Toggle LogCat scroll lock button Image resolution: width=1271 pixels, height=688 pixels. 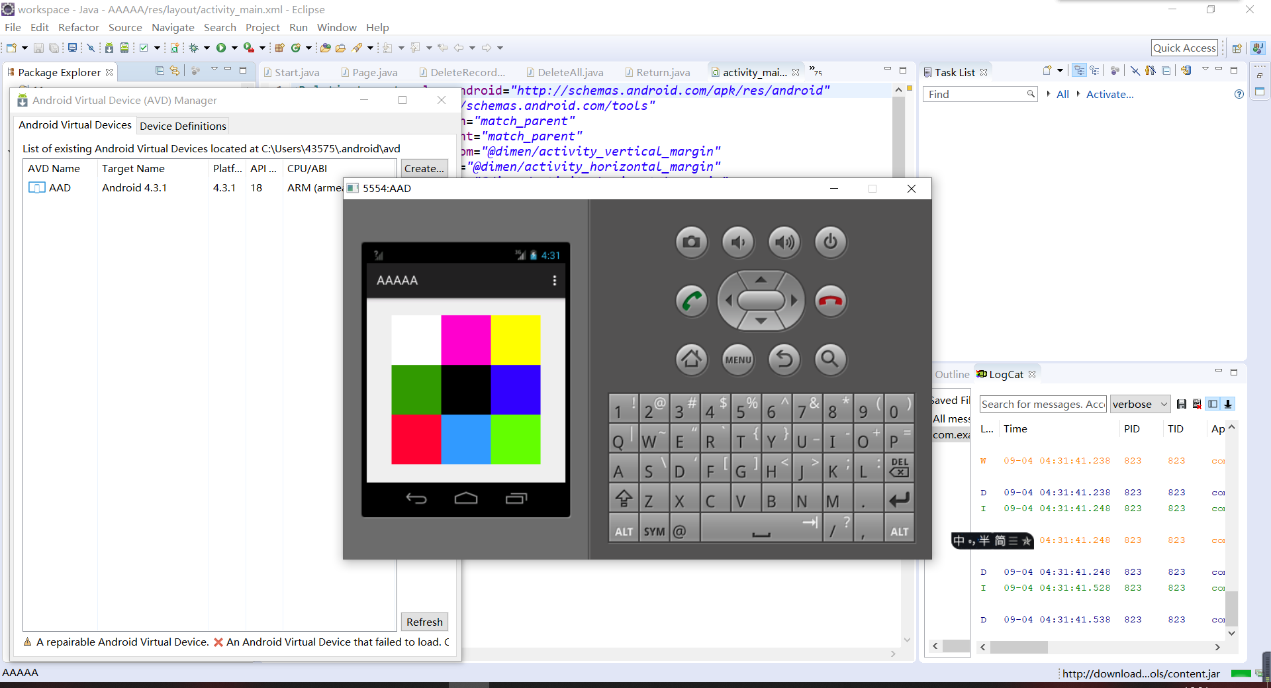1228,404
